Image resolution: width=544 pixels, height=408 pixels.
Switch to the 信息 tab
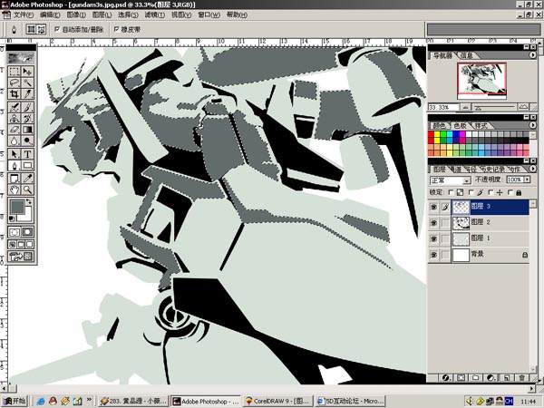pos(466,55)
